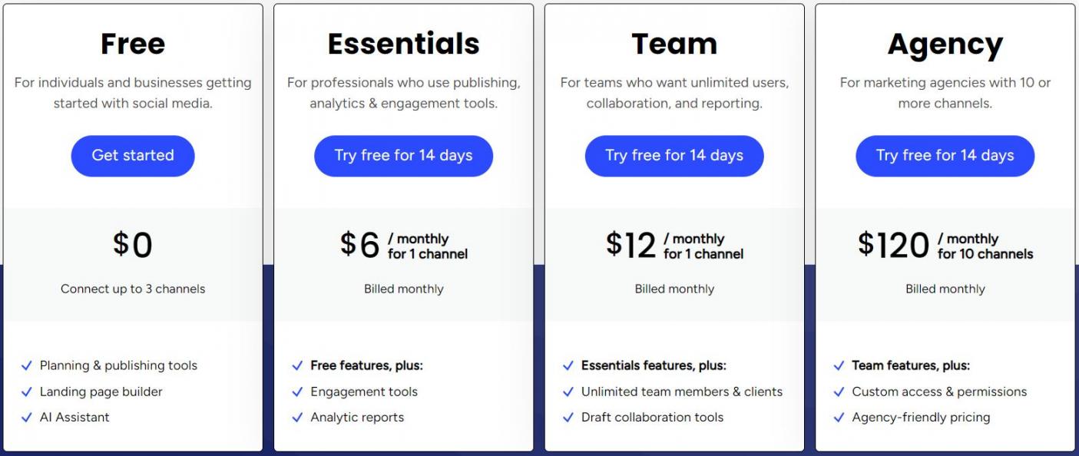1079x456 pixels.
Task: Click checkmark by Unlimited team members & clients
Action: tap(568, 392)
